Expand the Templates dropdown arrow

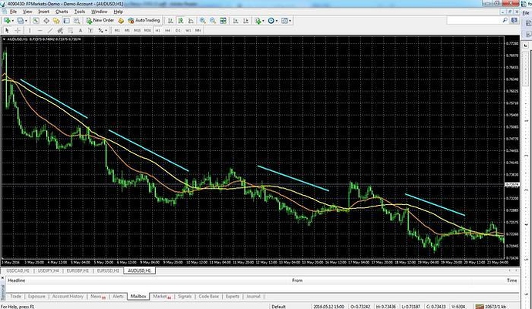coord(290,21)
